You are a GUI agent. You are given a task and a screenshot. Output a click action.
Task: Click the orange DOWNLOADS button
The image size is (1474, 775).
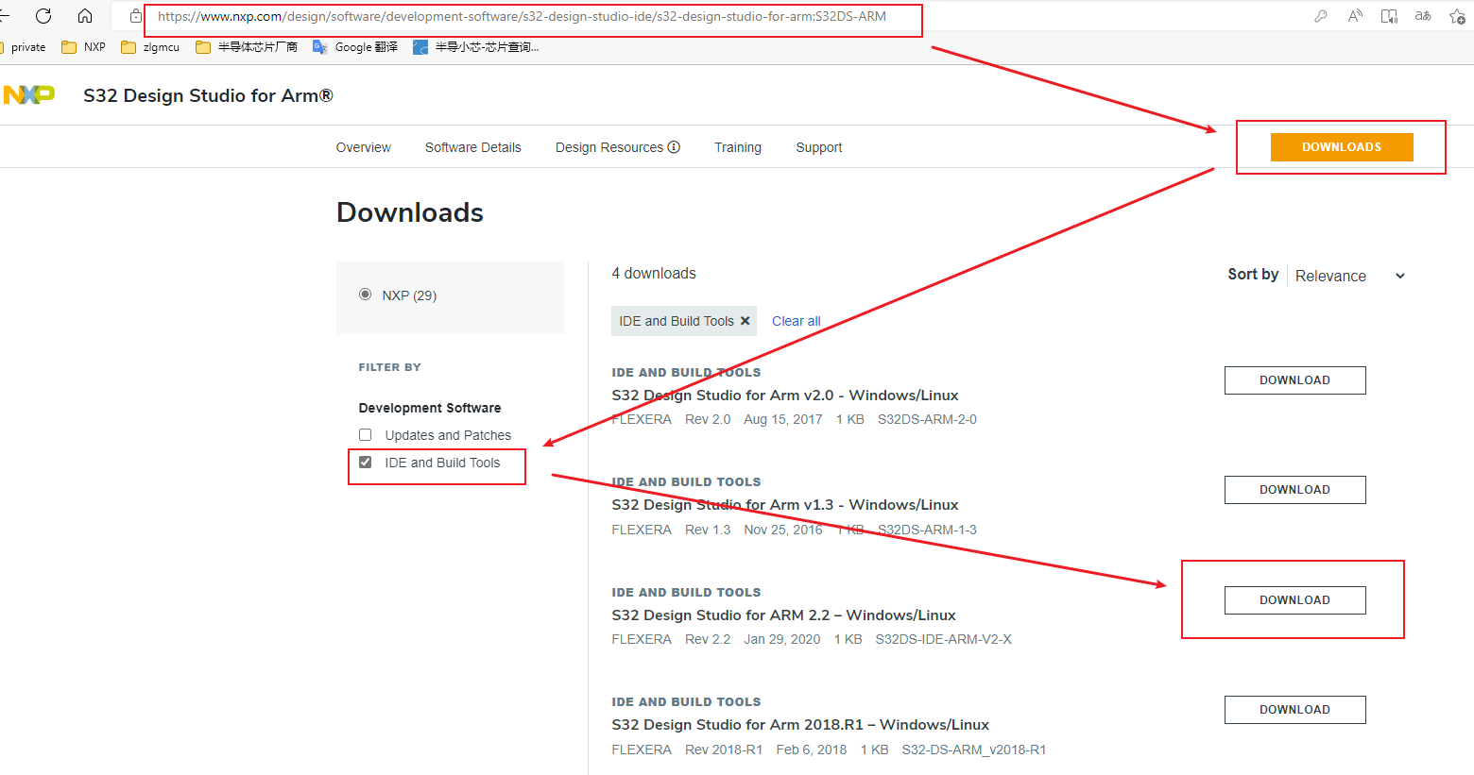[1342, 147]
